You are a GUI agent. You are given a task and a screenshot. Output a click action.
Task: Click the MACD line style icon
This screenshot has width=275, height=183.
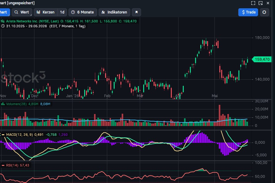tap(3, 135)
